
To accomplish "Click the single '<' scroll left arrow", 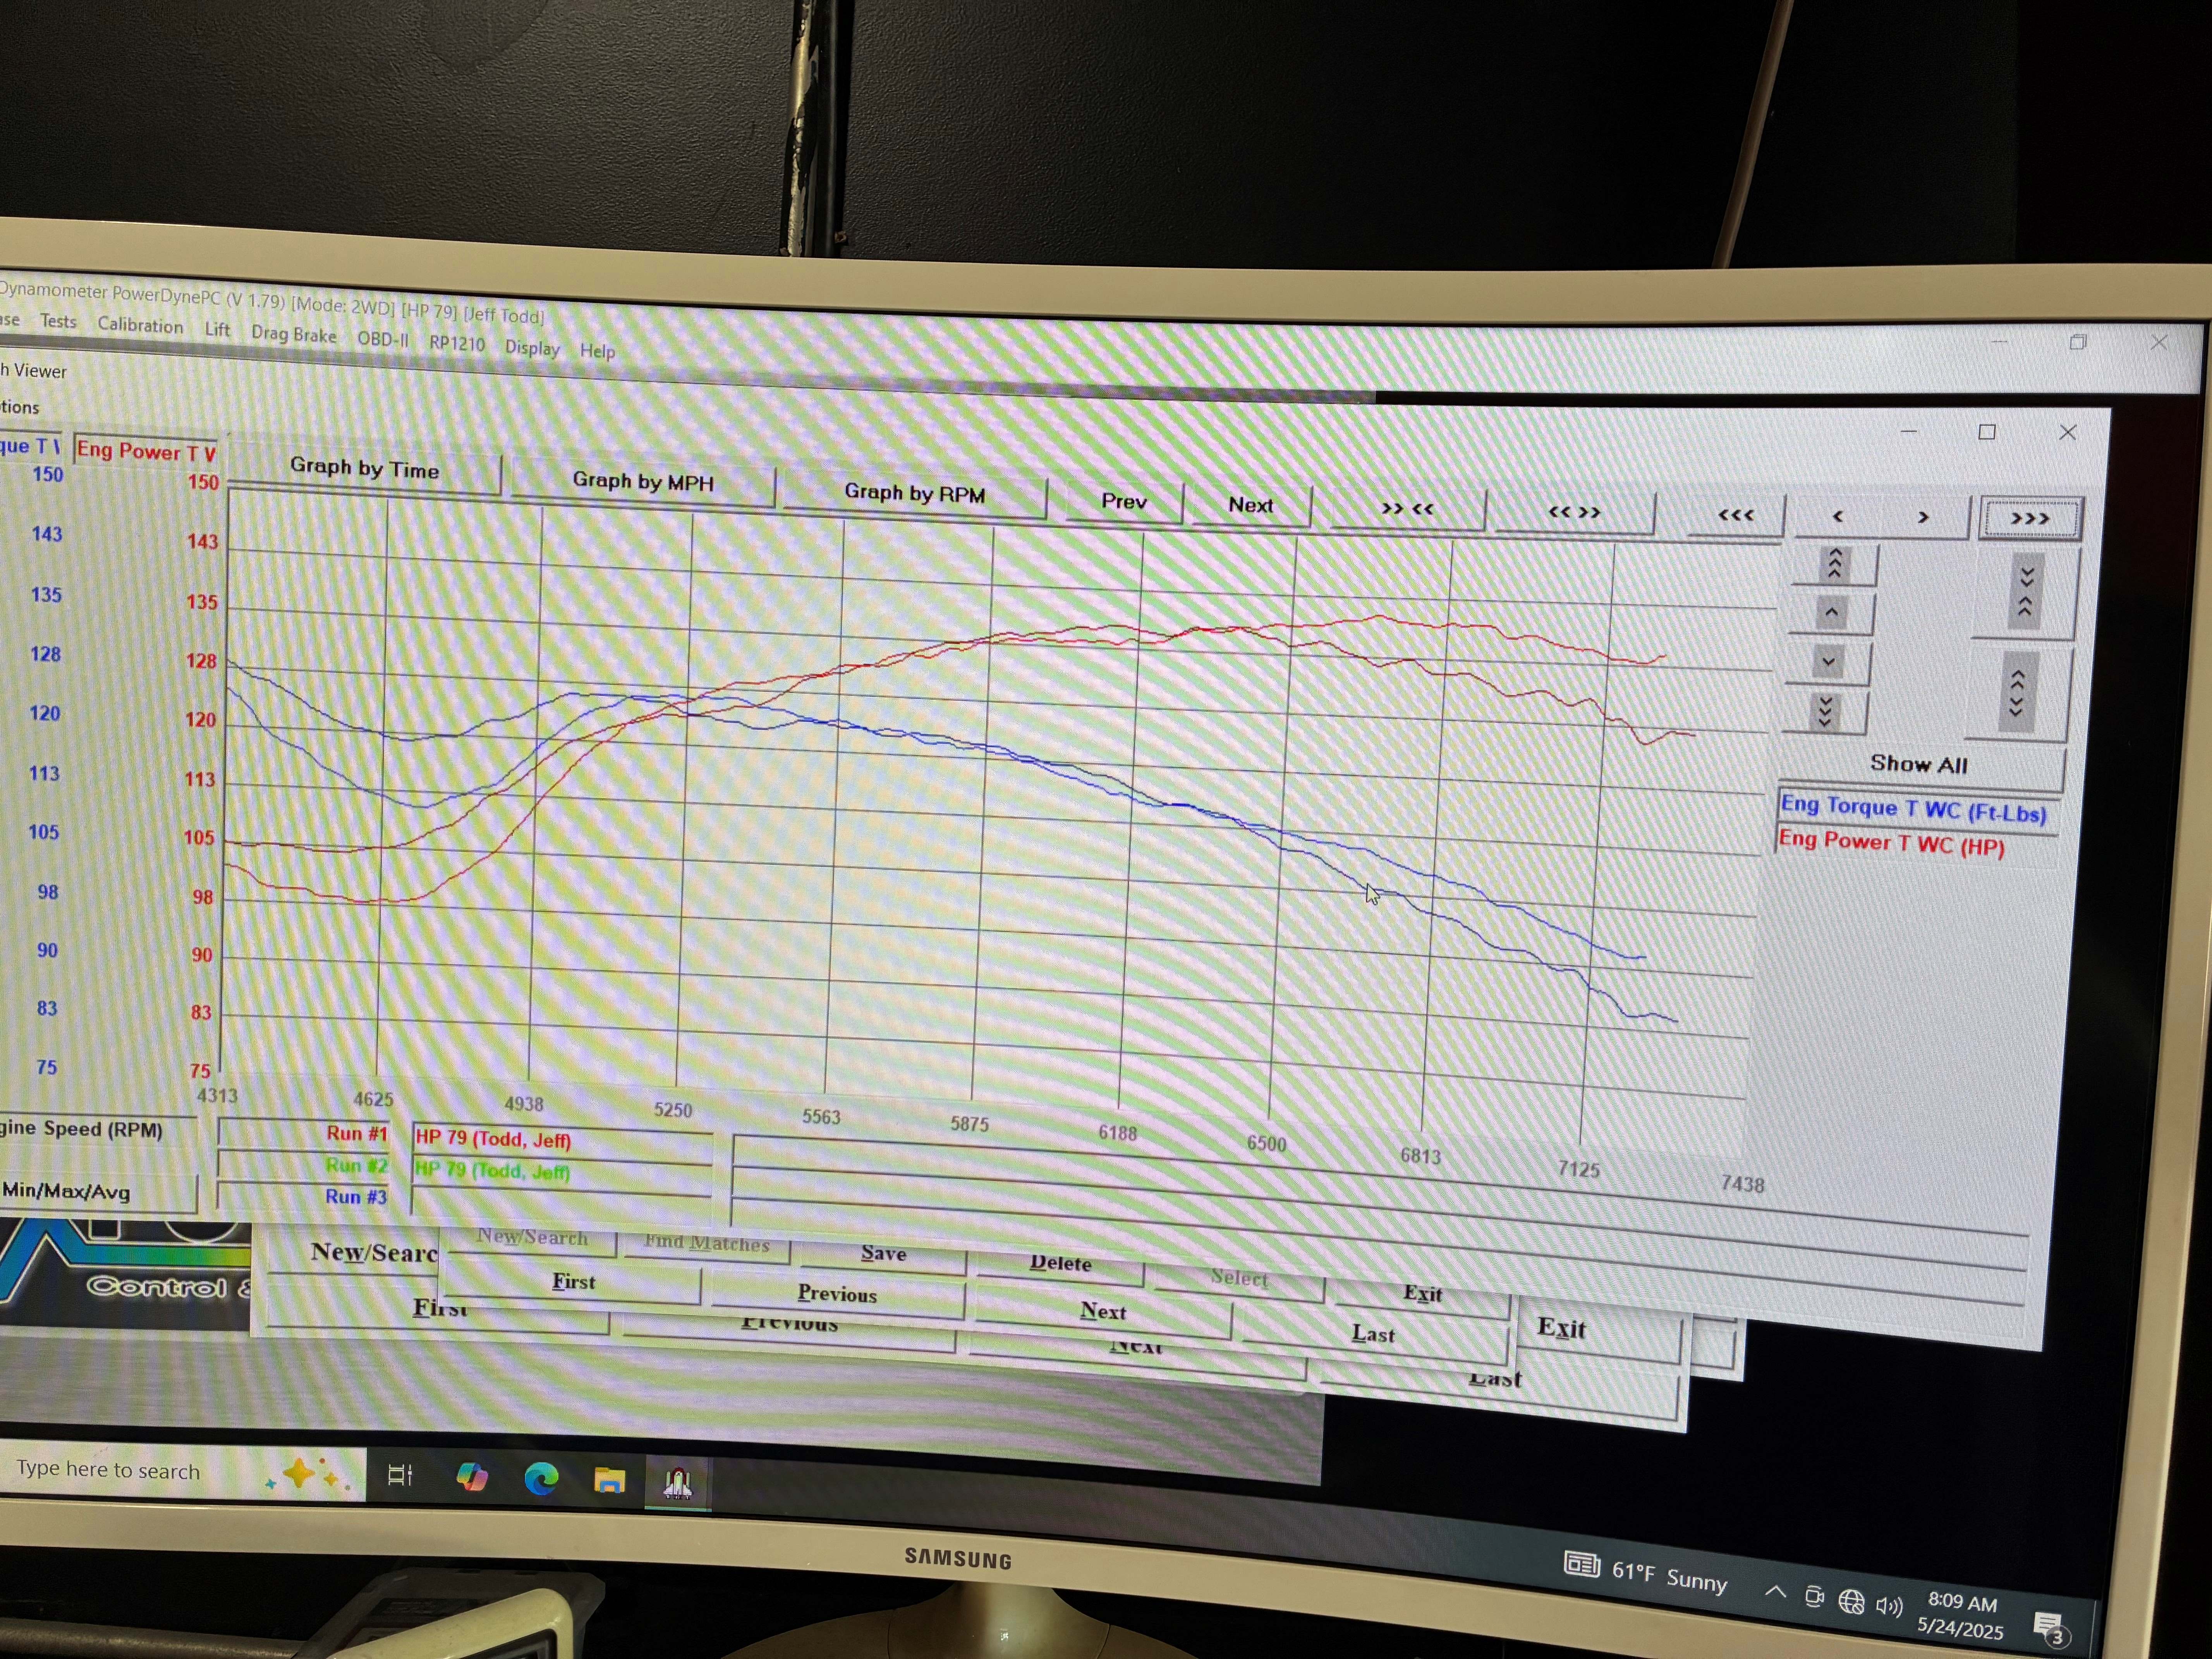I will click(x=1837, y=517).
